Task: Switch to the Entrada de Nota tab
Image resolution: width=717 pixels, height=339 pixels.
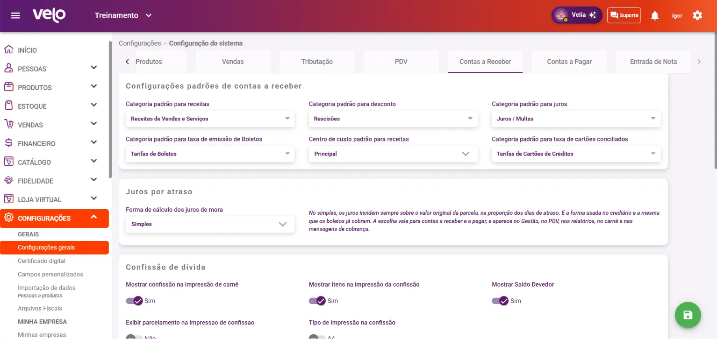Action: click(x=653, y=62)
